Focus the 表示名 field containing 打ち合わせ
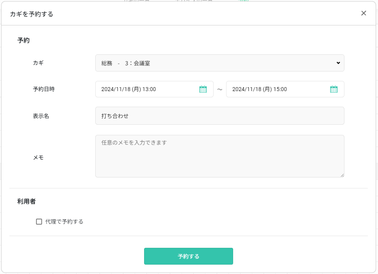The image size is (378, 274). pos(219,116)
